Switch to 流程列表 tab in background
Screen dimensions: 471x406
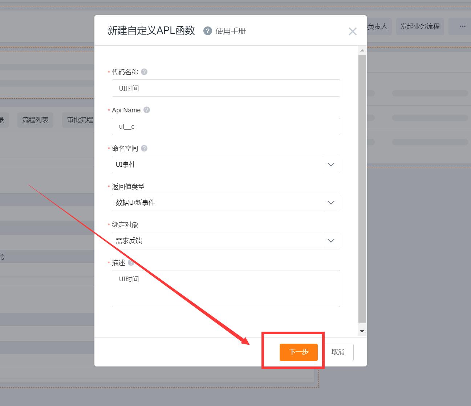click(35, 120)
